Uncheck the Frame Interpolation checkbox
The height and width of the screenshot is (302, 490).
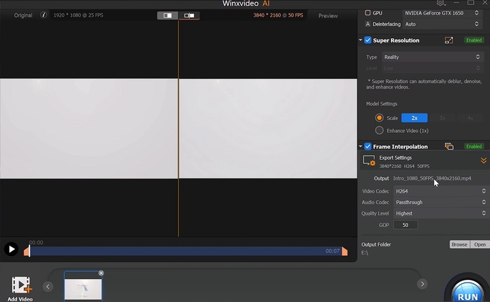click(x=367, y=146)
